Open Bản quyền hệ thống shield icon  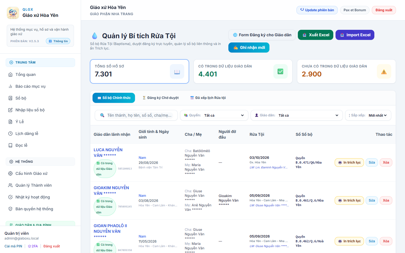(10, 209)
